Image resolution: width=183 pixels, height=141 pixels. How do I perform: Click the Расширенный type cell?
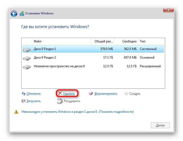[150, 66]
